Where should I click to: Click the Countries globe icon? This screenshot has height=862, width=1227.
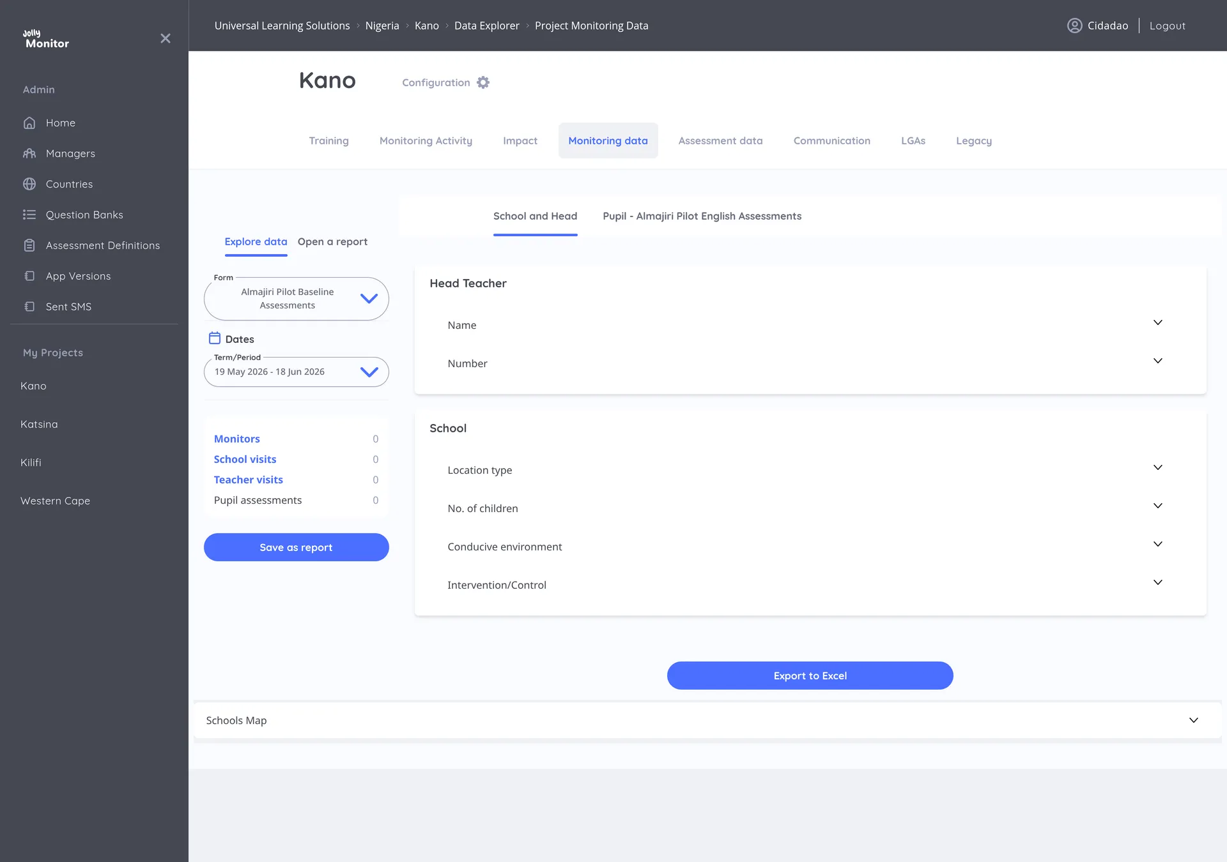pos(29,184)
